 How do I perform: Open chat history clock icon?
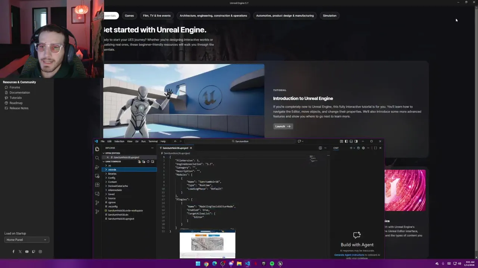358,148
